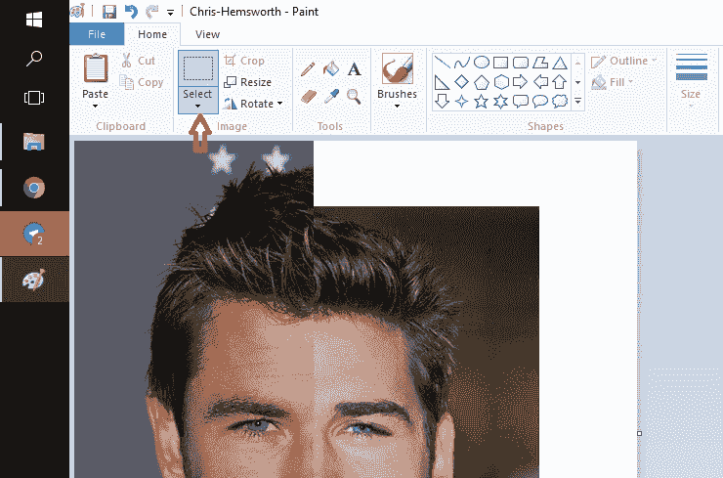Viewport: 723px width, 478px height.
Task: Open the Brushes dropdown list
Action: [x=397, y=107]
